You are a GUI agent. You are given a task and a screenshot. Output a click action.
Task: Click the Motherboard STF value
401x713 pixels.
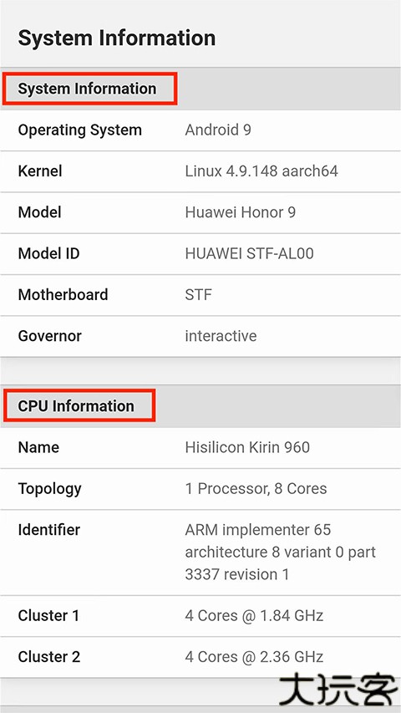tap(198, 295)
